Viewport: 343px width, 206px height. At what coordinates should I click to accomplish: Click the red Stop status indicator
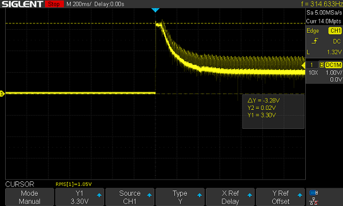(54, 4)
